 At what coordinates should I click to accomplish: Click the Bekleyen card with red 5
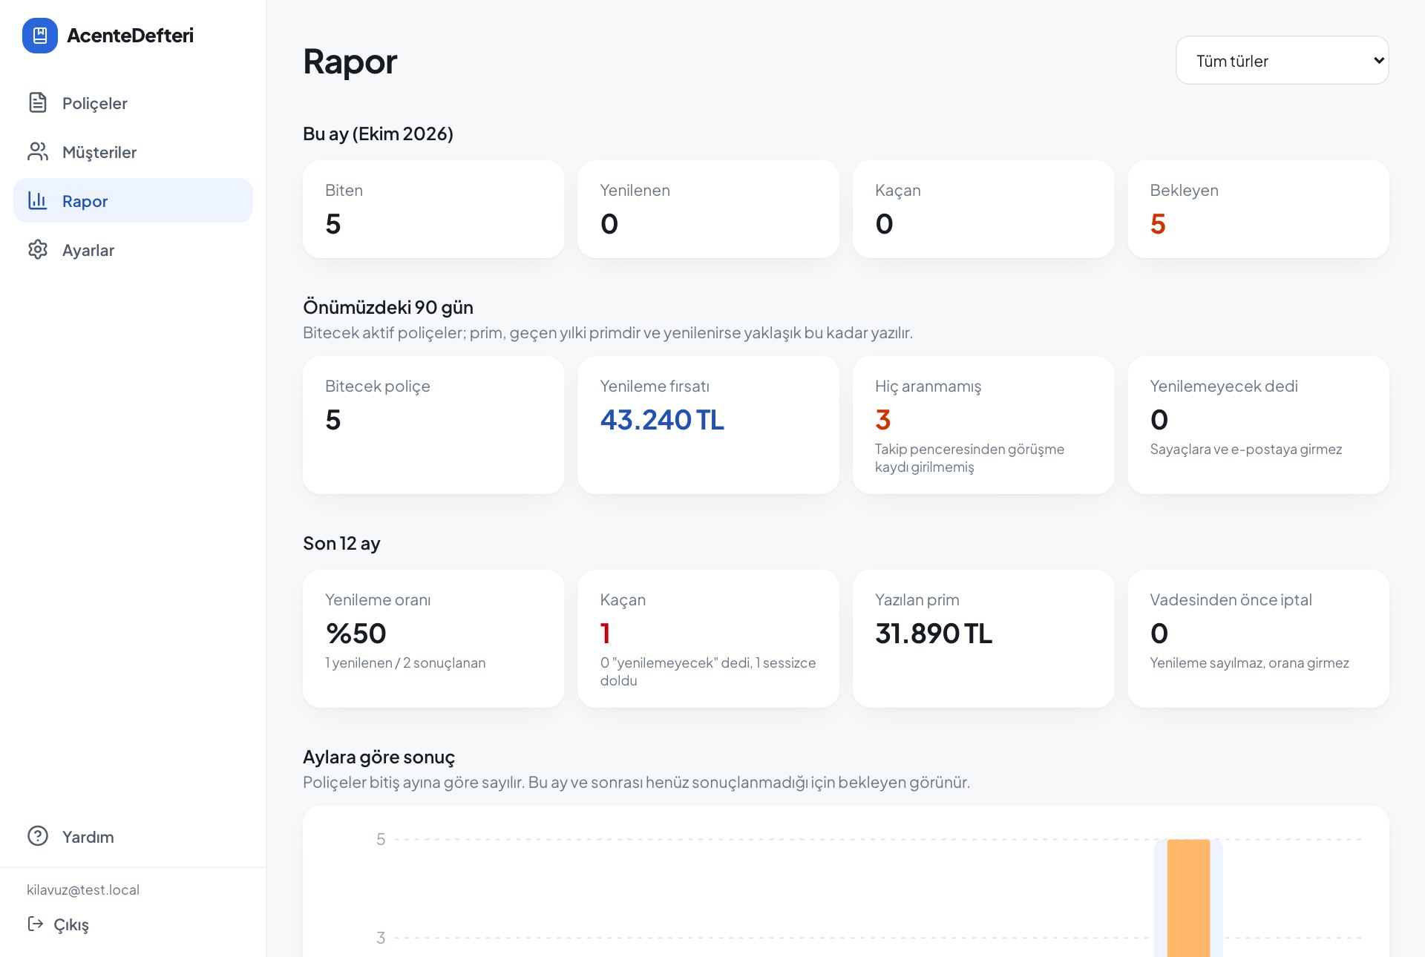(1258, 209)
